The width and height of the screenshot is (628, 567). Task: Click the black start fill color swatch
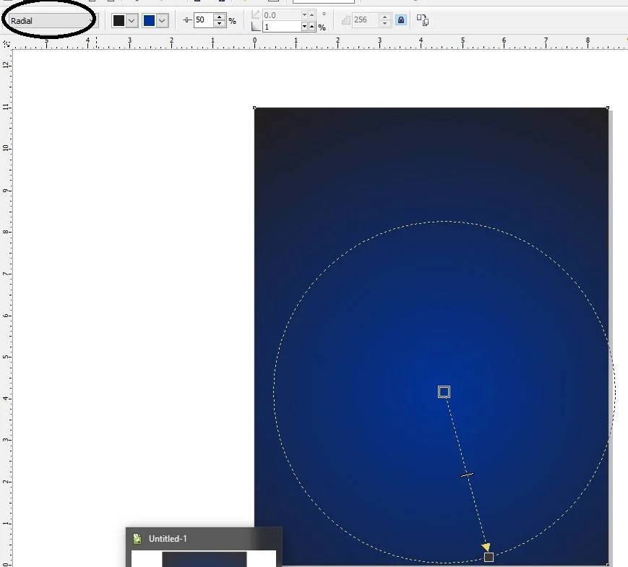pos(119,20)
